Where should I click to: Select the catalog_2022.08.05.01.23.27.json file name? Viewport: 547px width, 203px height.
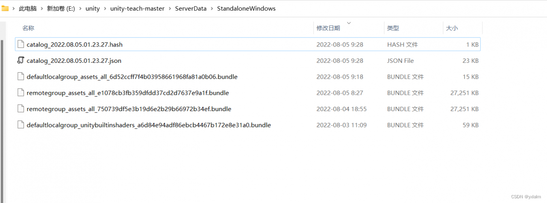coord(74,61)
